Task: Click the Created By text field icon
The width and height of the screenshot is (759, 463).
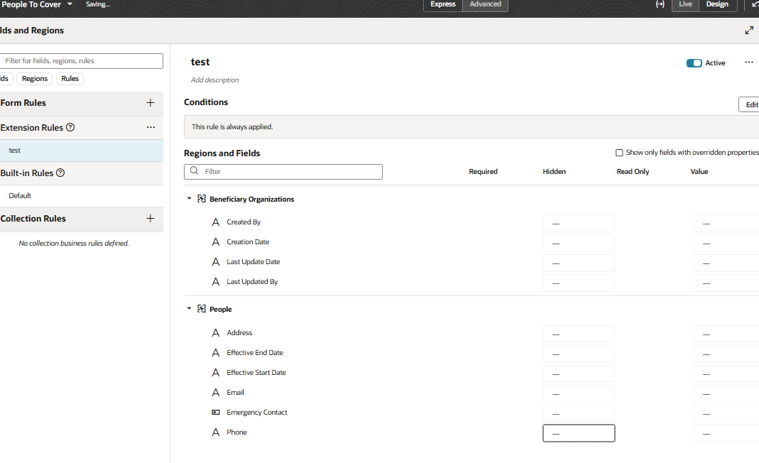Action: coord(216,222)
